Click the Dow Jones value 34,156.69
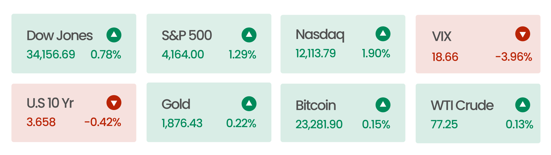Image resolution: width=551 pixels, height=155 pixels. click(x=51, y=54)
